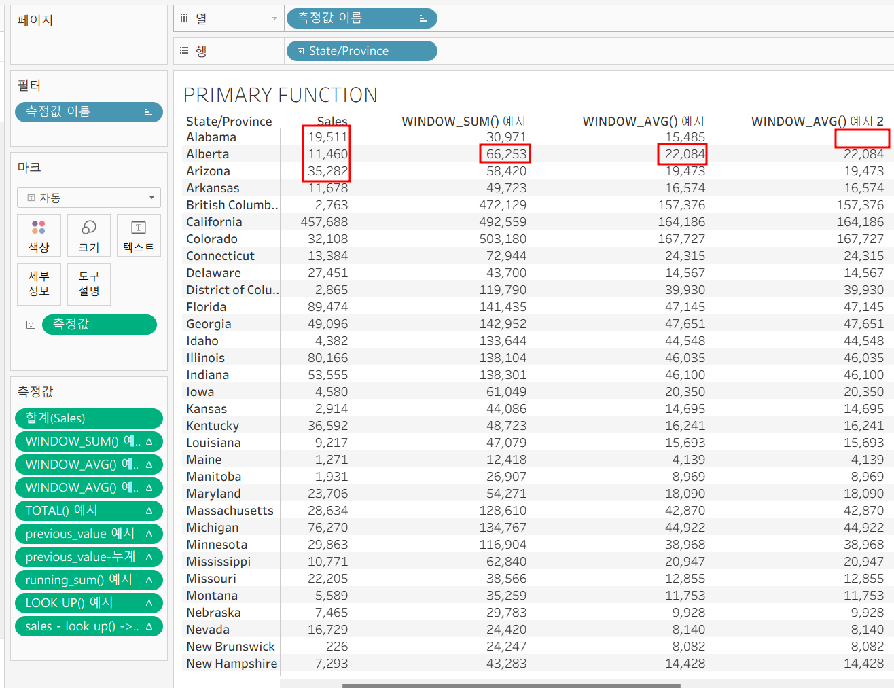Click the horizontal scrollbar below the table

coord(511,685)
